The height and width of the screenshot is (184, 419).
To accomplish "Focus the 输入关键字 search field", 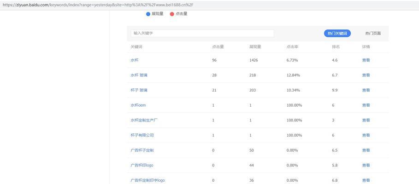I will click(202, 33).
